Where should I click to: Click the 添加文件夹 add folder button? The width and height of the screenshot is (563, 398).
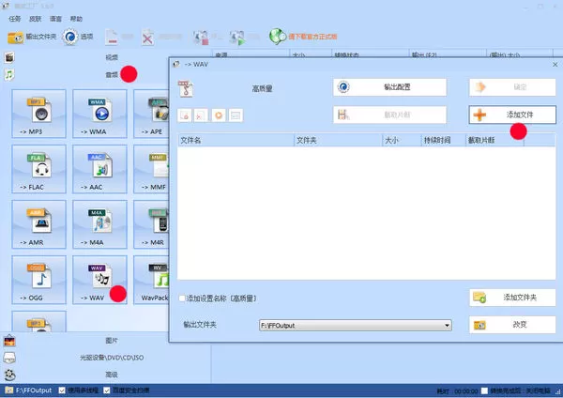(x=512, y=298)
